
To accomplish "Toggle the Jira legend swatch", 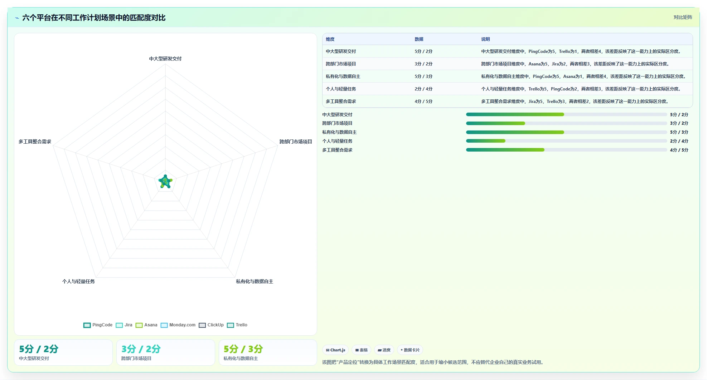I will point(119,325).
